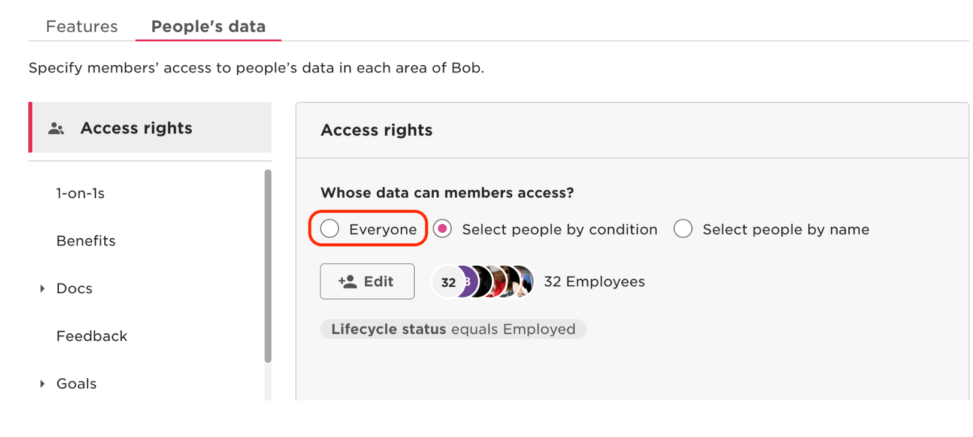Expand the Goals tree item arrow
973x437 pixels.
[43, 384]
